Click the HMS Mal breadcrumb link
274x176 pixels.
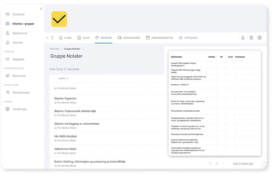[x=54, y=49]
